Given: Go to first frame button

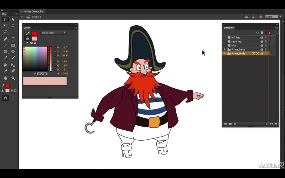Looking at the screenshot, I should [271, 124].
